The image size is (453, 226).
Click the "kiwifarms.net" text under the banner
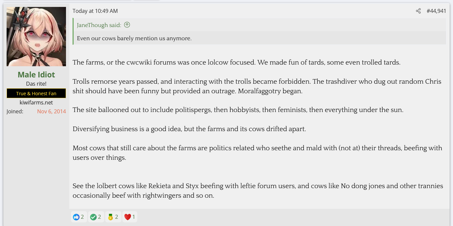[x=36, y=102]
